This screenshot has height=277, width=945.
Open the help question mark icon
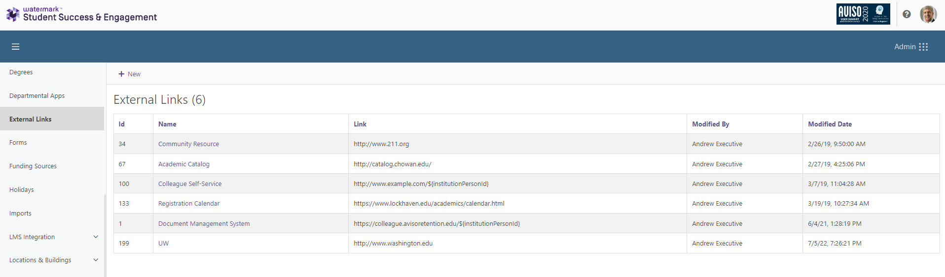point(907,14)
